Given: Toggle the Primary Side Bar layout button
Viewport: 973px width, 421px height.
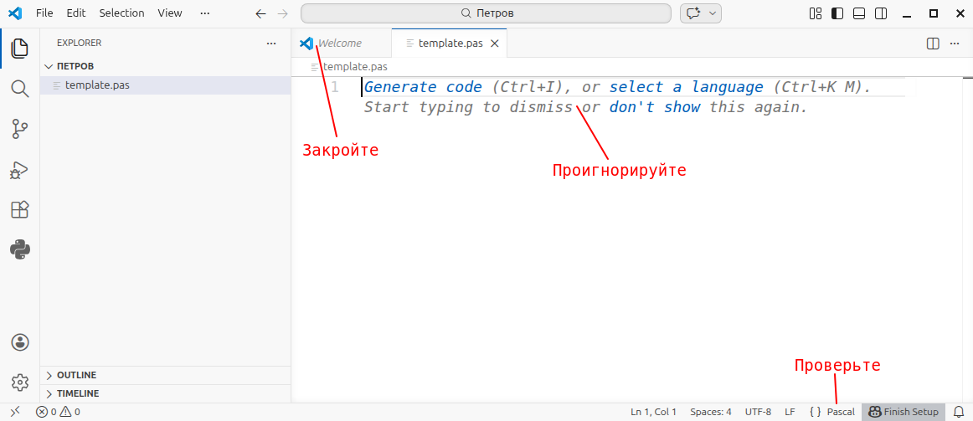Looking at the screenshot, I should tap(837, 13).
